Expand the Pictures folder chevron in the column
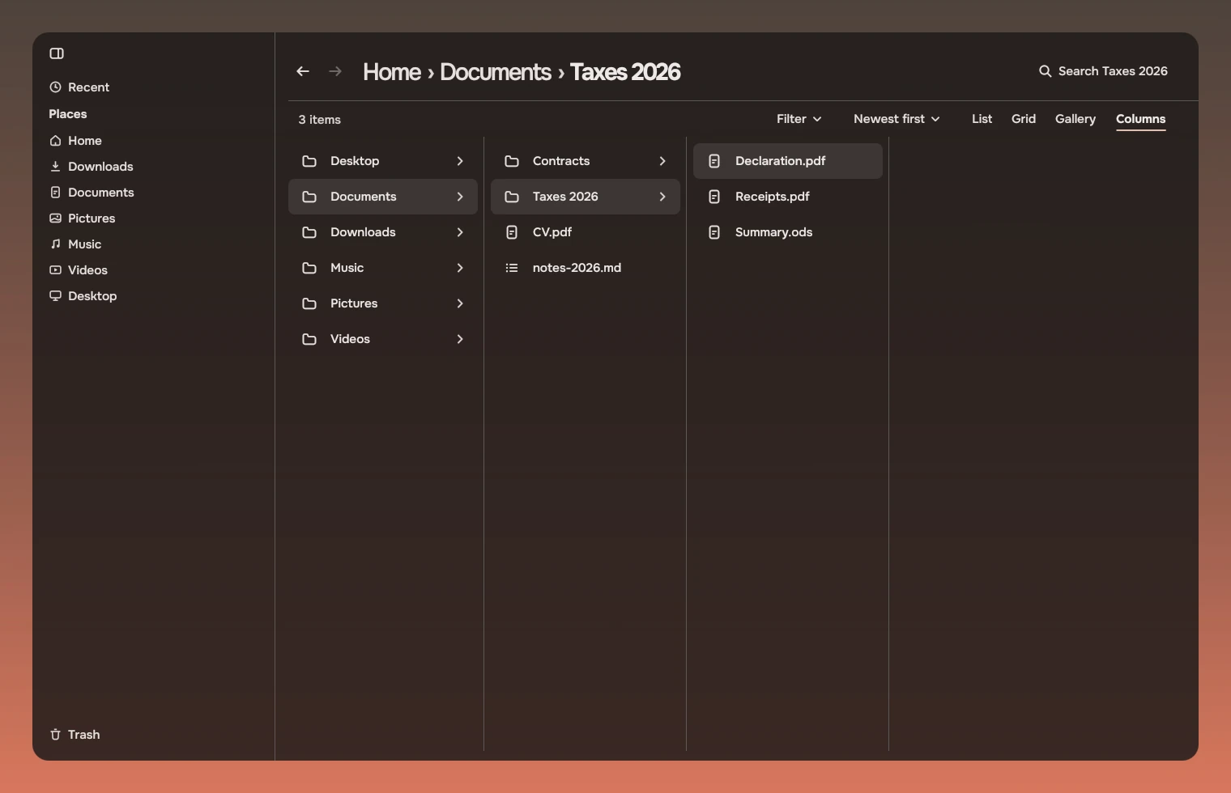1231x793 pixels. [x=460, y=303]
